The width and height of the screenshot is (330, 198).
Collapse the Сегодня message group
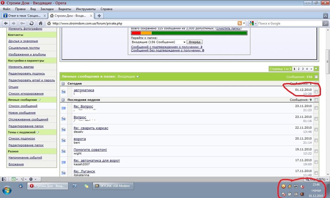(x=63, y=83)
